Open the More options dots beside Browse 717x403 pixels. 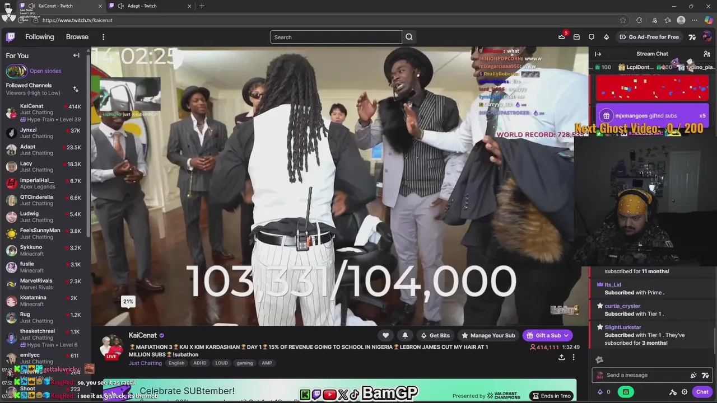click(103, 37)
